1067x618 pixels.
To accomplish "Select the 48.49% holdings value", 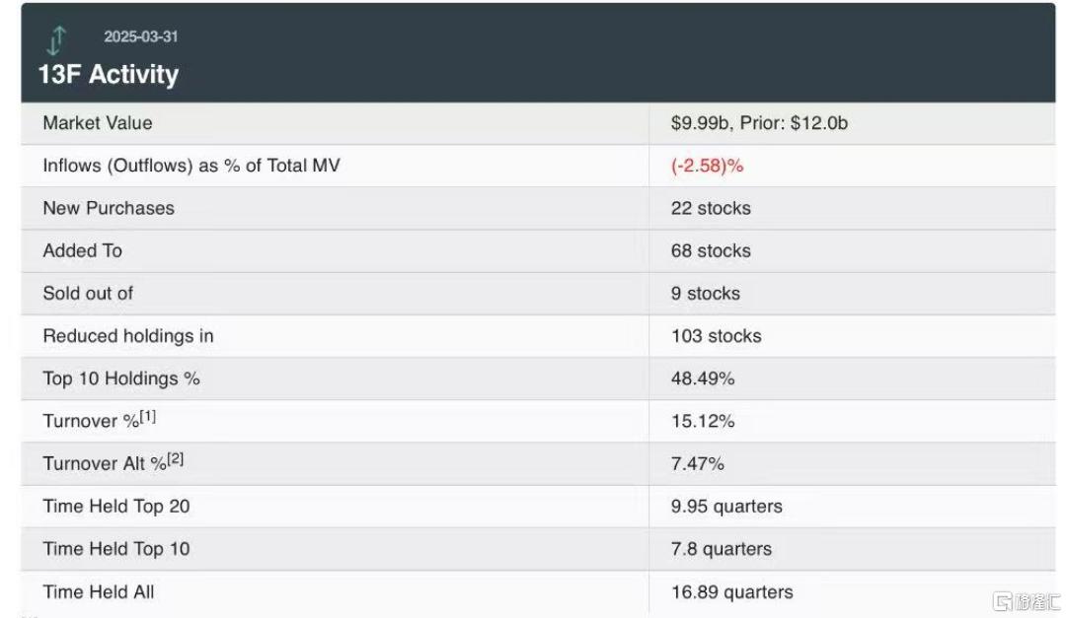I will [703, 378].
